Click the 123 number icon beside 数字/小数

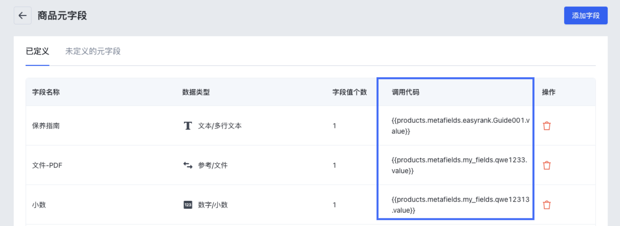click(187, 205)
